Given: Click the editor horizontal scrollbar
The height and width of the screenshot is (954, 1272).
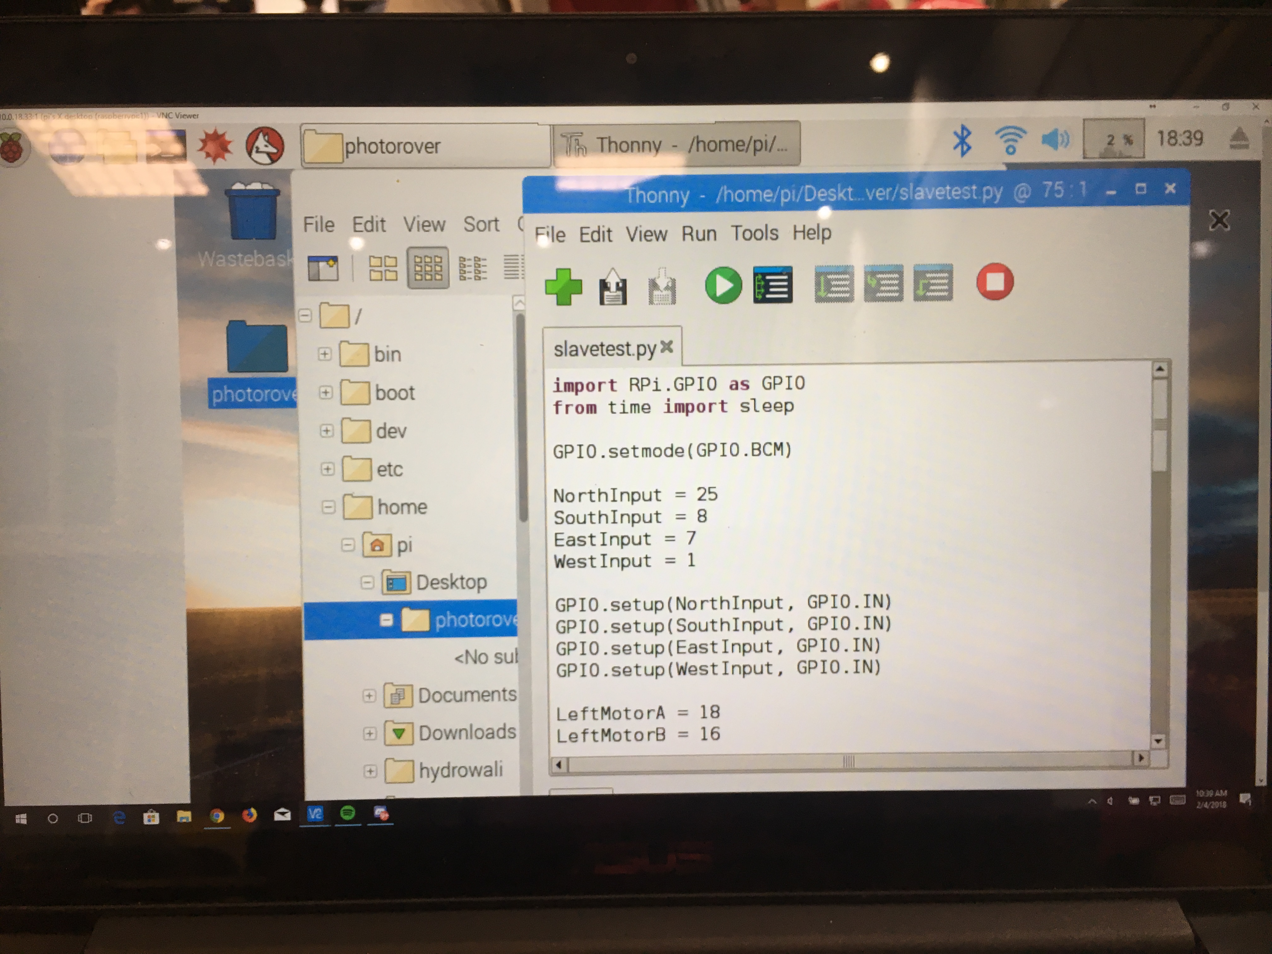Looking at the screenshot, I should (x=848, y=763).
